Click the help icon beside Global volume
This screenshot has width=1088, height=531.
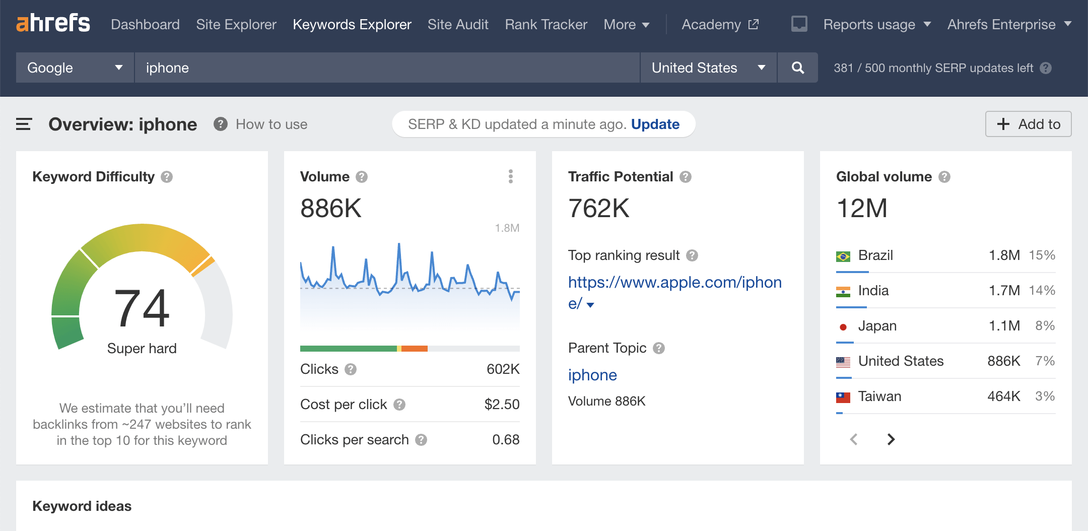pos(944,176)
